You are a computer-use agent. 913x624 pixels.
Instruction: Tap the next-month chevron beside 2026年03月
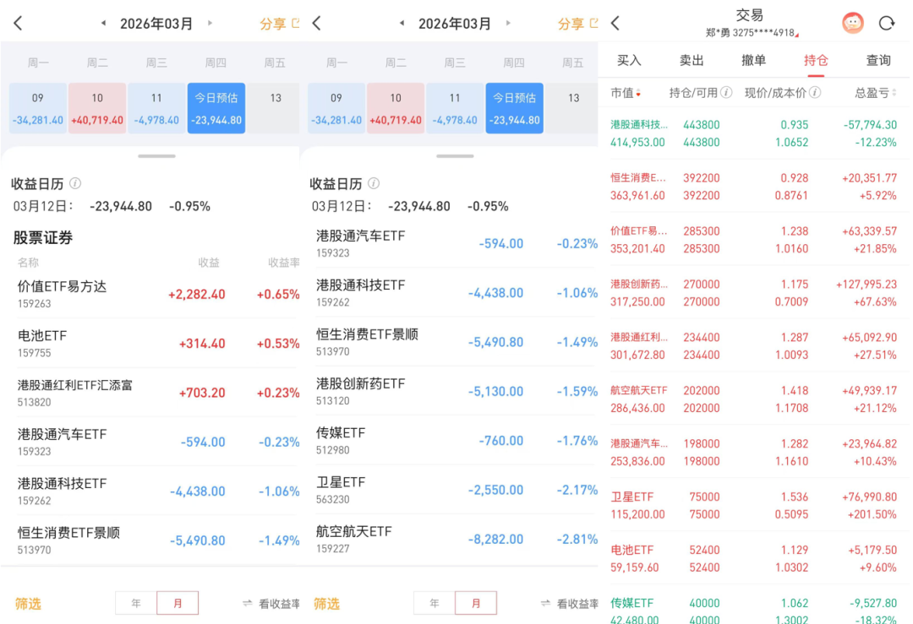tap(210, 24)
